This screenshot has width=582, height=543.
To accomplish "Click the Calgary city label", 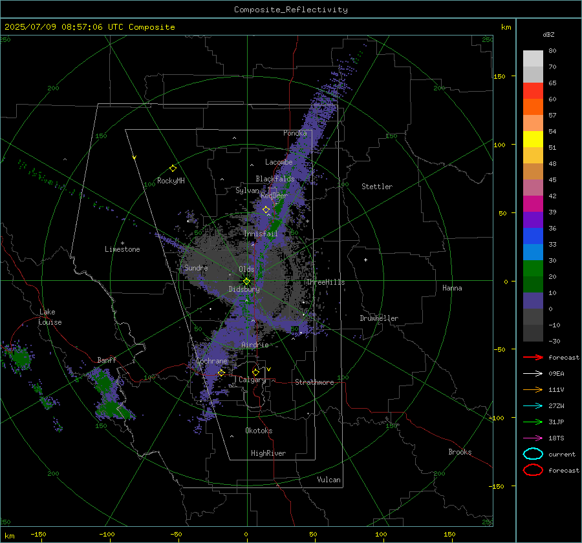I will pos(252,380).
